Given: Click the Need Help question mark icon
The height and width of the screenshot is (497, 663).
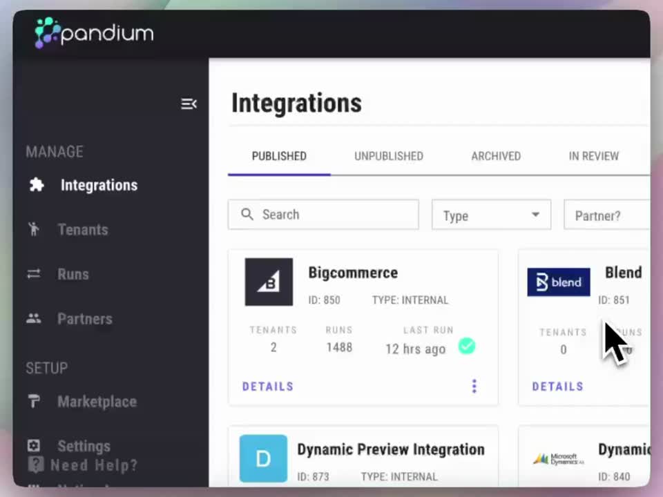Looking at the screenshot, I should tap(35, 465).
